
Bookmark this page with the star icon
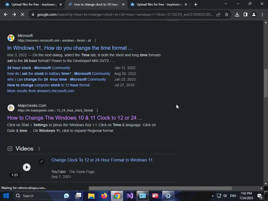pos(227,15)
